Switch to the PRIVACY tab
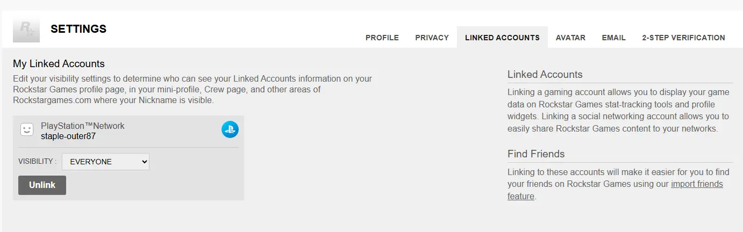The image size is (743, 232). click(432, 38)
